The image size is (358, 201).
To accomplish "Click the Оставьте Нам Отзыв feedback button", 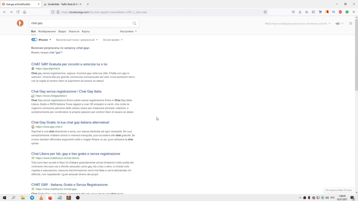I will coord(338,190).
